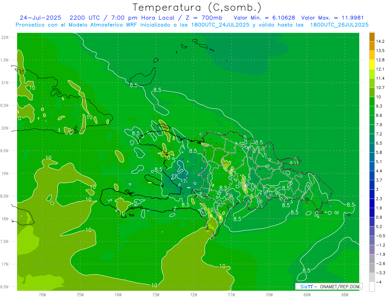Pick the orange swatch between 14.2 and 13.5
Image resolution: width=387 pixels, height=299 pixels.
(372, 46)
